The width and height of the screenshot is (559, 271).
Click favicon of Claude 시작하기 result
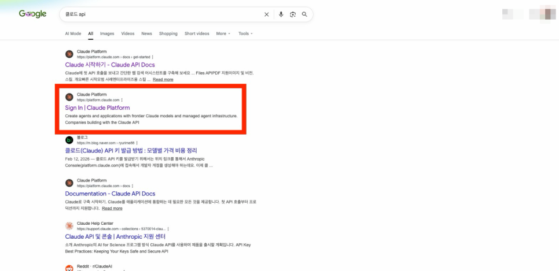coord(69,54)
